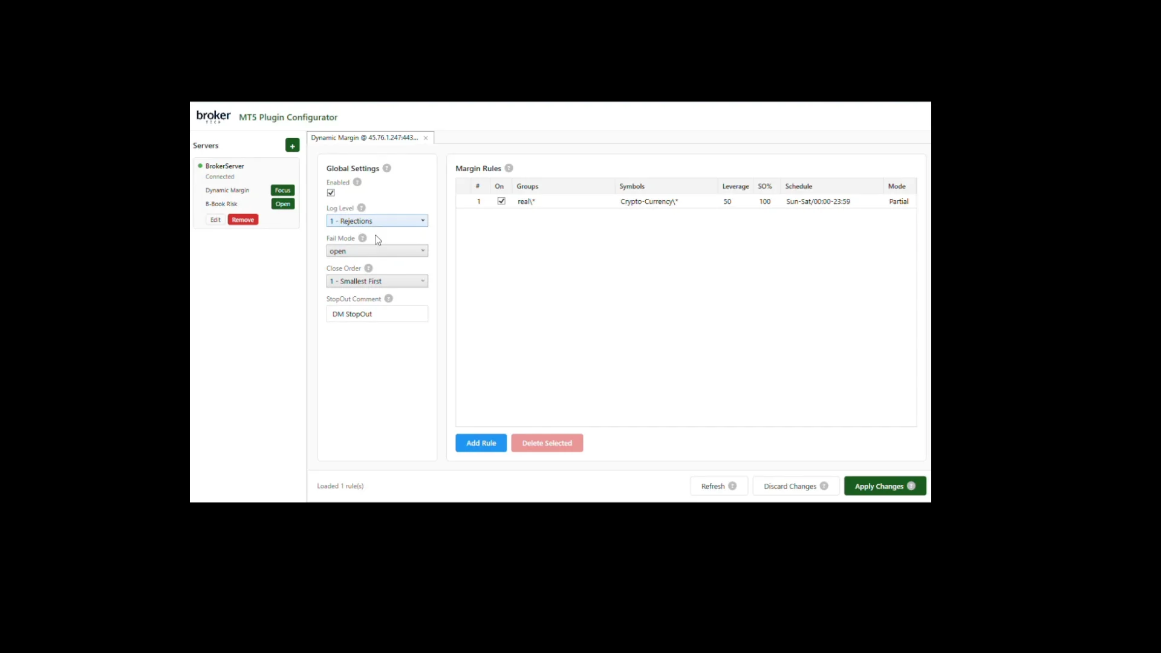Toggle the On checkbox for rule 1
This screenshot has width=1161, height=653.
(x=501, y=201)
